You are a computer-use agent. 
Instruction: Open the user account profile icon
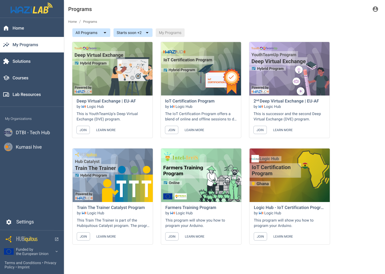375,9
